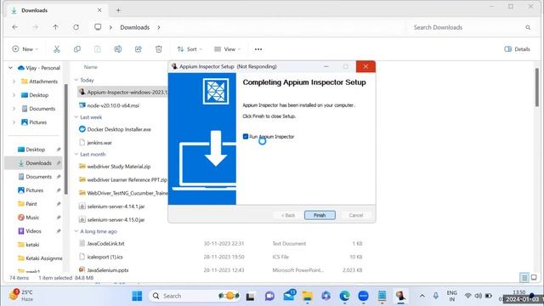Click the Name column header
The image size is (544, 306).
[x=91, y=67]
